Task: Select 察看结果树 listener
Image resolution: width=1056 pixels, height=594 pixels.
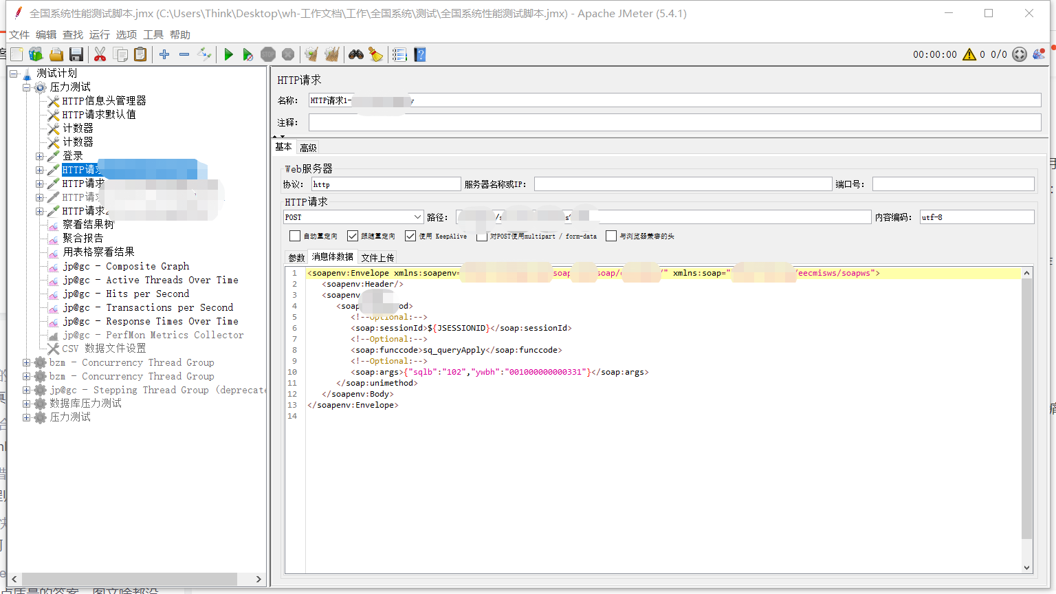Action: pyautogui.click(x=89, y=225)
